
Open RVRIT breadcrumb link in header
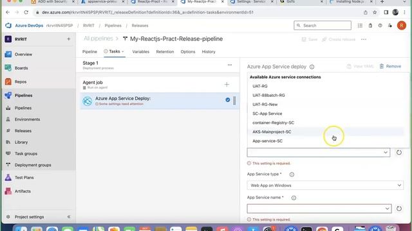tap(89, 26)
